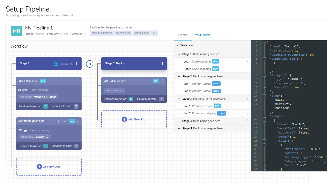Select Job 1: Promote to prod row
This screenshot has width=333, height=185.
212,106
